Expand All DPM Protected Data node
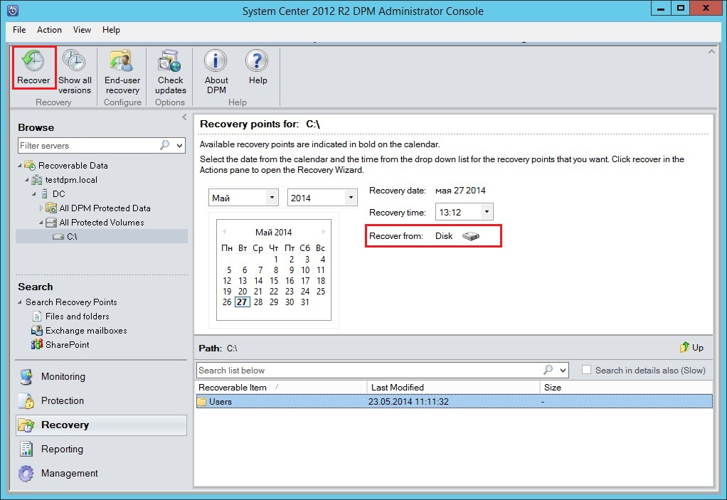The image size is (727, 500). (x=41, y=208)
